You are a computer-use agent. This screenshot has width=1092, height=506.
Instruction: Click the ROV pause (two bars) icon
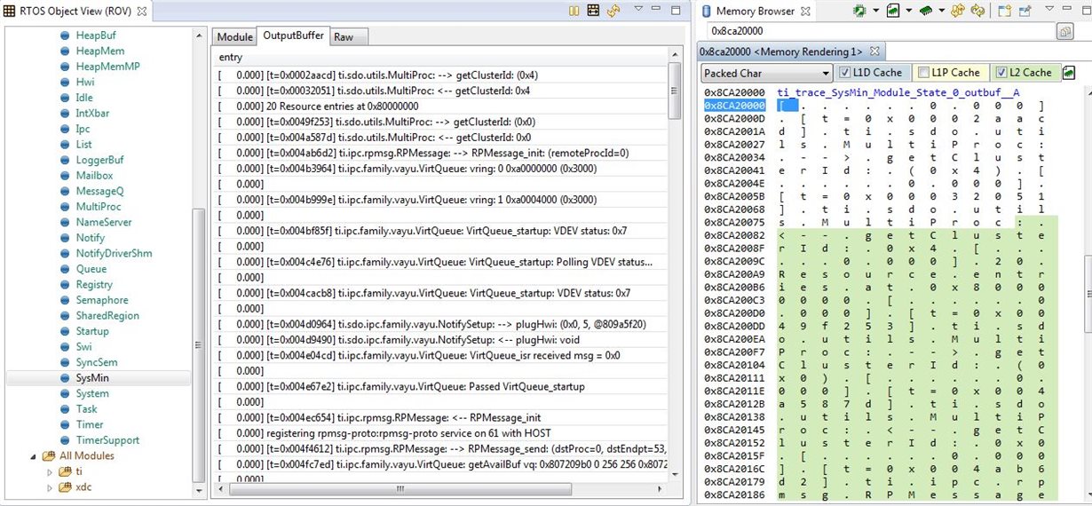pyautogui.click(x=574, y=11)
